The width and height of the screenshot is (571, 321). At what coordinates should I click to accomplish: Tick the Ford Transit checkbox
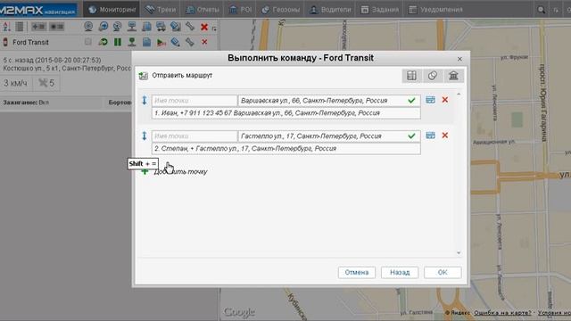point(87,42)
